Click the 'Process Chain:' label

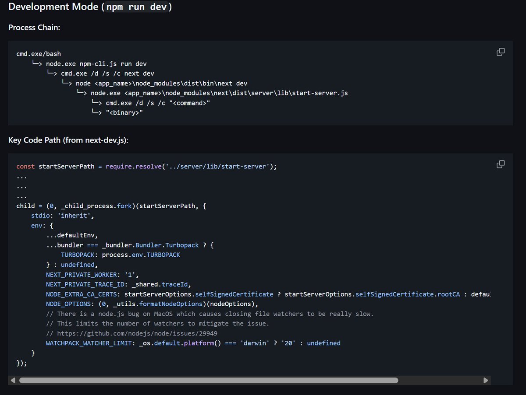coord(34,27)
